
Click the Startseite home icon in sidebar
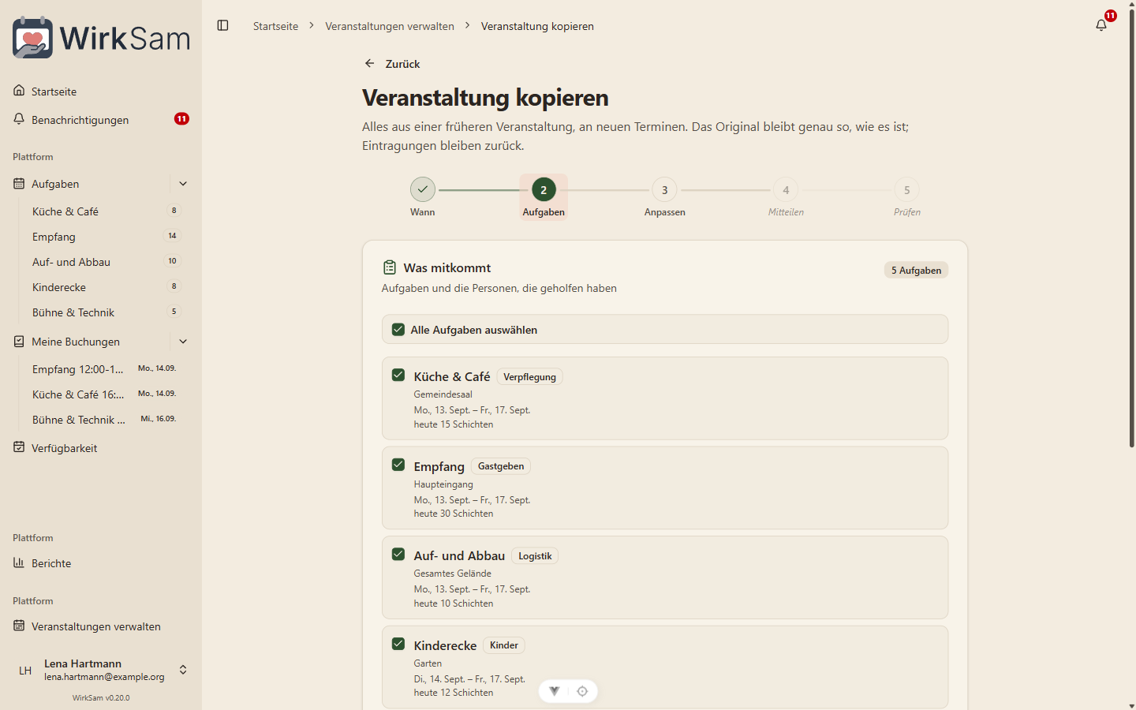pos(19,91)
